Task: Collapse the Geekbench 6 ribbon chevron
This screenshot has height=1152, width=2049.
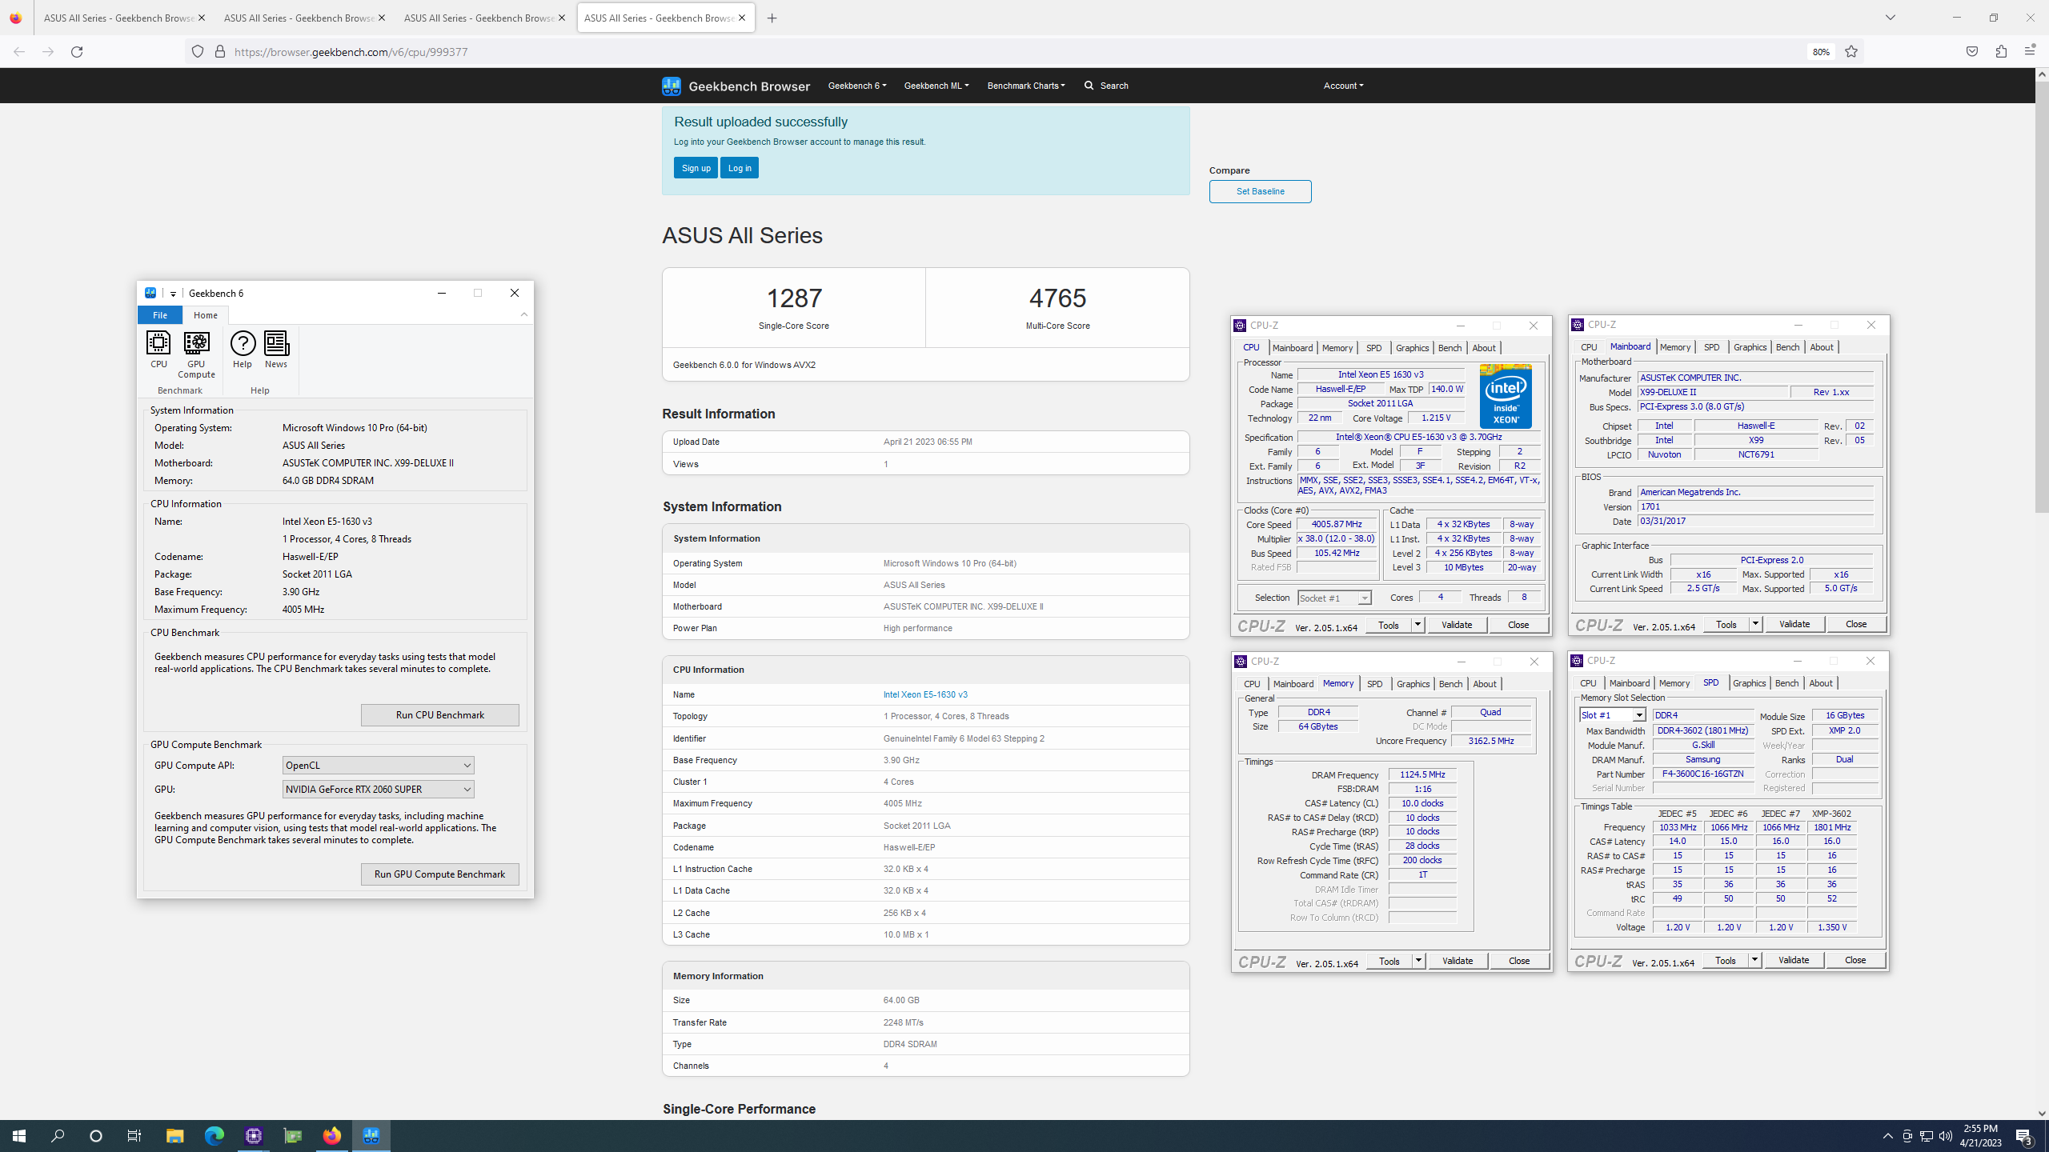Action: 524,314
